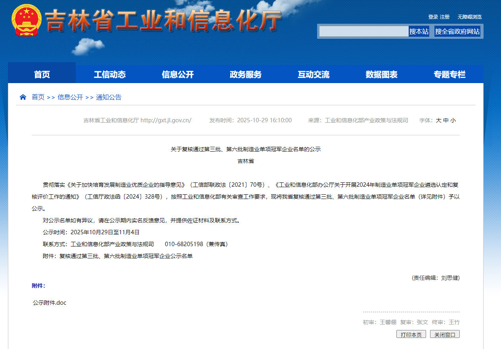
Task: Click the 注册 link
Action: click(x=445, y=17)
